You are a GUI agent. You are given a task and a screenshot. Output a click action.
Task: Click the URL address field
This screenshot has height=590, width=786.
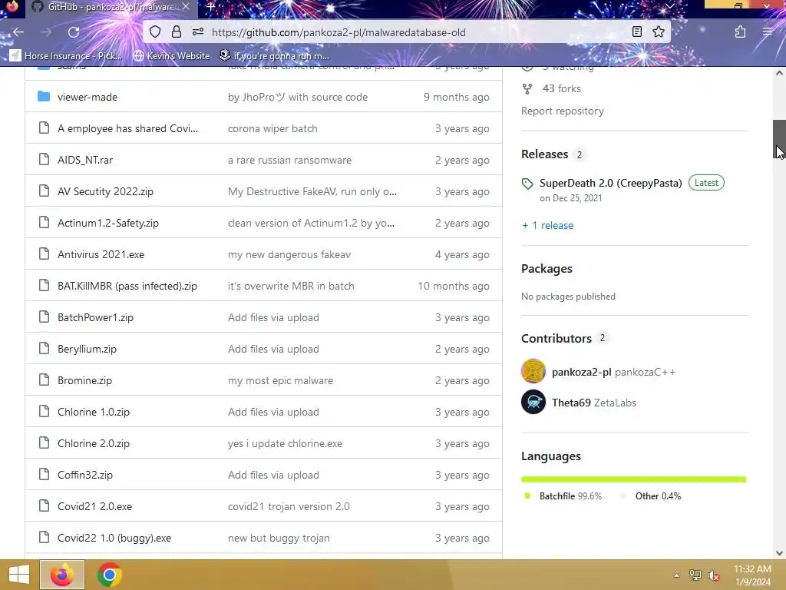point(408,32)
